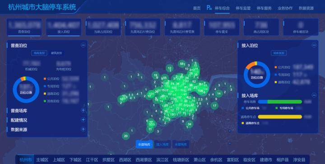Click the 杭州城市大脑停车系统 title
Viewport: 325px width, 164px height.
pos(42,7)
